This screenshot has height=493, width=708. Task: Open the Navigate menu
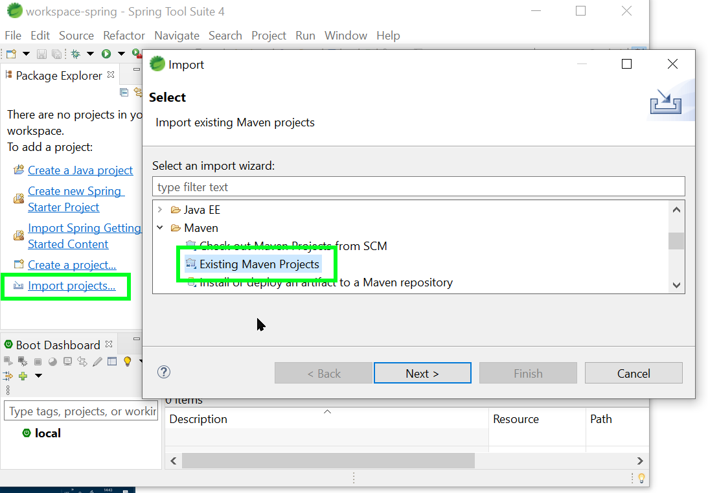coord(177,35)
